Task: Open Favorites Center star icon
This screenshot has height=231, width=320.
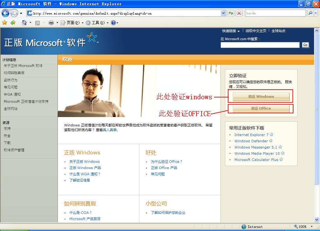Action: [5, 23]
